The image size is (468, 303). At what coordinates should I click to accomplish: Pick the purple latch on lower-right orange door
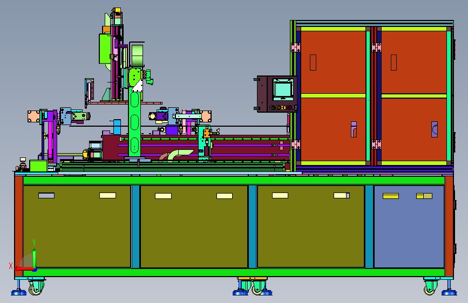pyautogui.click(x=435, y=129)
